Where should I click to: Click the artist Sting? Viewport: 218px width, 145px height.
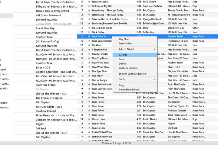(x=146, y=28)
